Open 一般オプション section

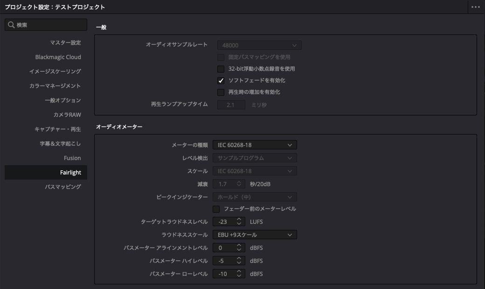pos(63,101)
